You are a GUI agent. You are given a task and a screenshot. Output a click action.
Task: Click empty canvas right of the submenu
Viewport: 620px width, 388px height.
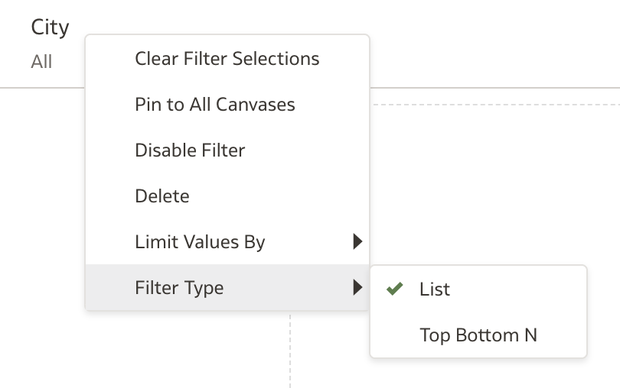click(x=603, y=229)
